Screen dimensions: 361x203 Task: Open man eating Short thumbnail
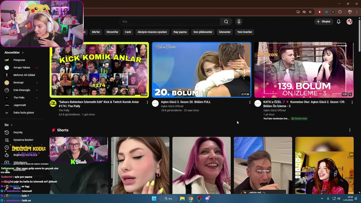(263, 166)
